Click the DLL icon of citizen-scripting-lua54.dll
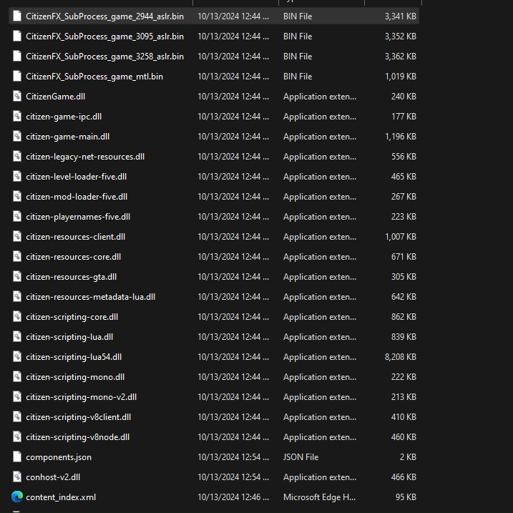 (x=17, y=356)
